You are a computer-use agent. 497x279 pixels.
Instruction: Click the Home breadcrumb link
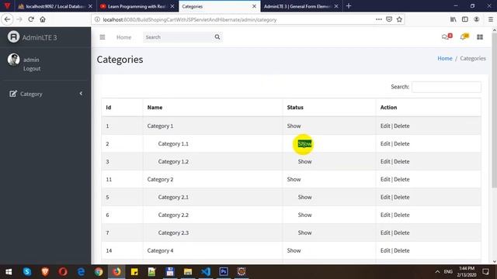[445, 59]
